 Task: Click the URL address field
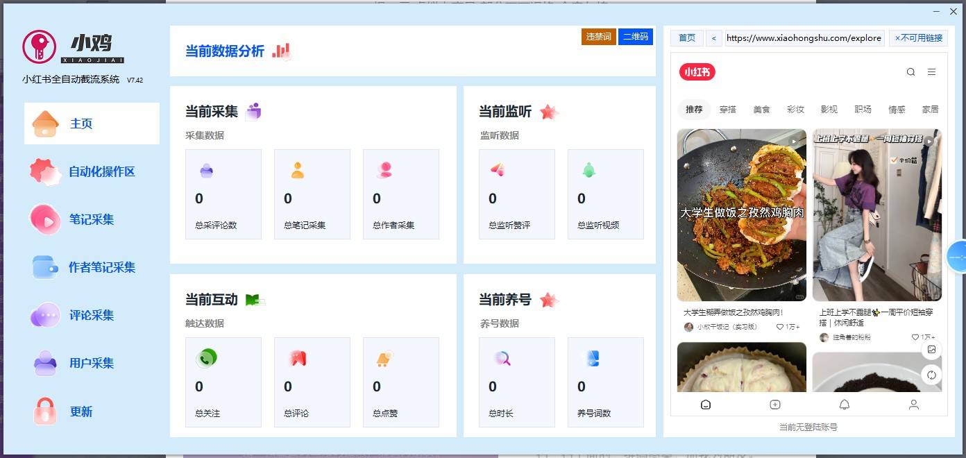[x=804, y=38]
